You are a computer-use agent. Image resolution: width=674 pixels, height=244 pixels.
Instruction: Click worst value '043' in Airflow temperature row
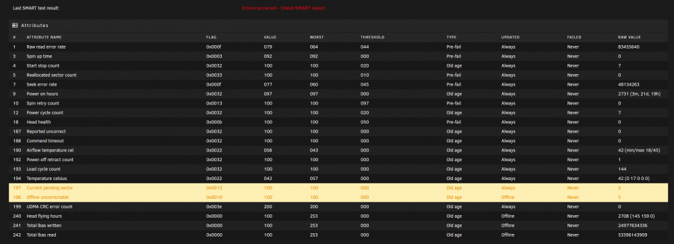click(314, 150)
